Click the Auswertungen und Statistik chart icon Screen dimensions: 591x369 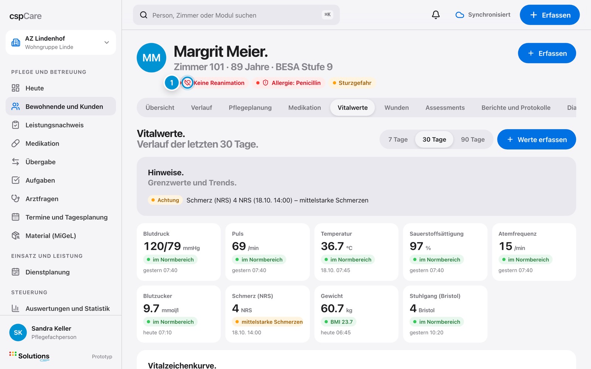point(16,308)
